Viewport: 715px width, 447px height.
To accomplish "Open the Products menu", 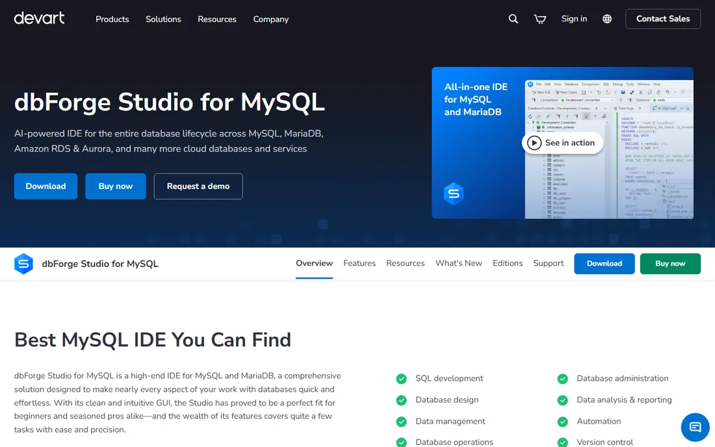I will [x=112, y=19].
